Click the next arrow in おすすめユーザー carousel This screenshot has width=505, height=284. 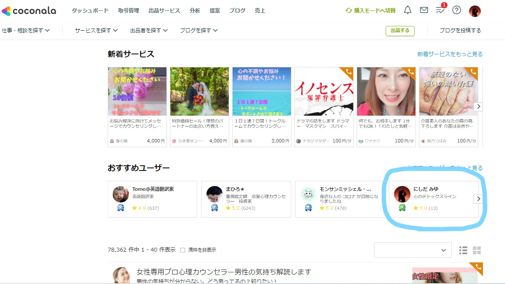pyautogui.click(x=479, y=199)
